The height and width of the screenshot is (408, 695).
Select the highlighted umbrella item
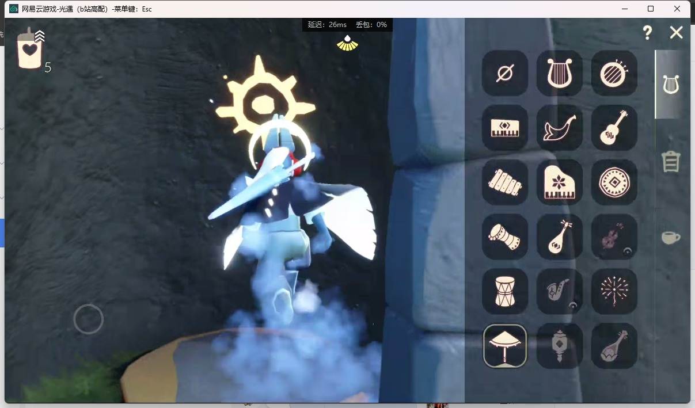pos(505,346)
